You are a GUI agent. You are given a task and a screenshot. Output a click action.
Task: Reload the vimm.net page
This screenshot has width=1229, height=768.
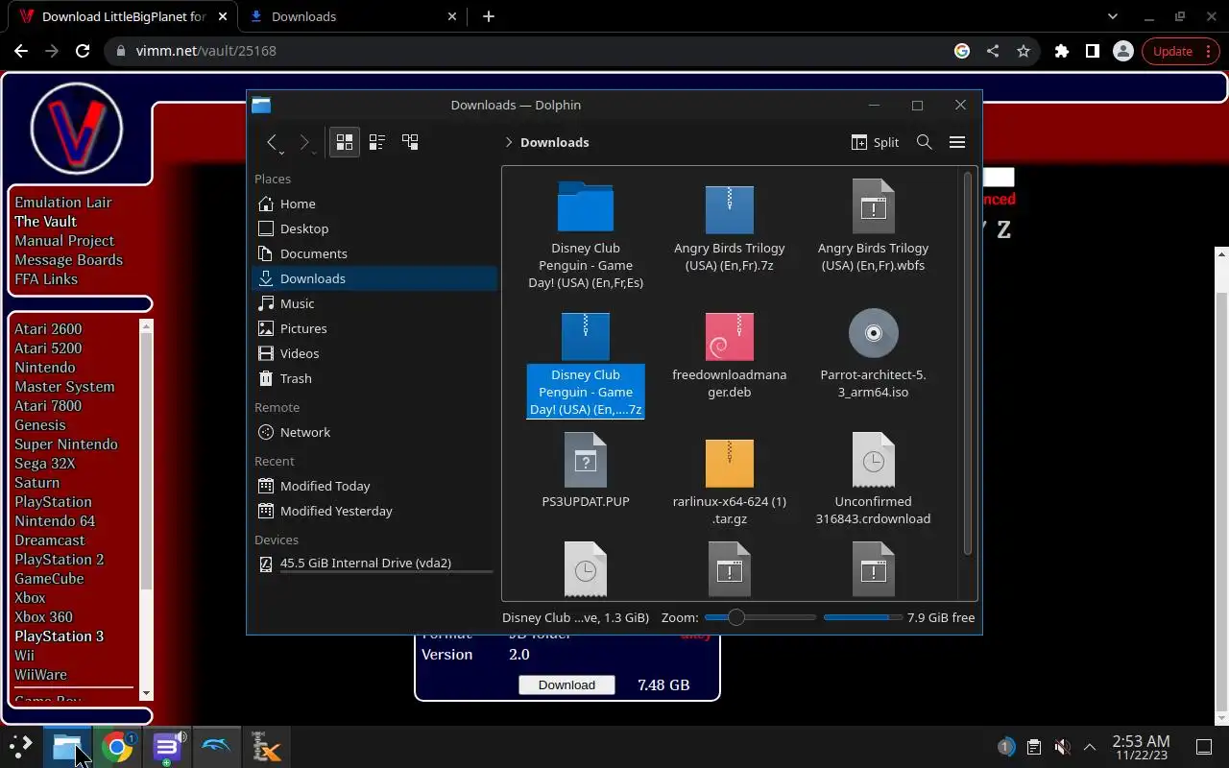click(83, 51)
